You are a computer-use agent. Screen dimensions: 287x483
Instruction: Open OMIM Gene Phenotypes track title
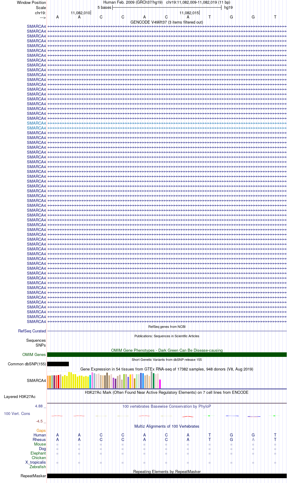(167, 350)
